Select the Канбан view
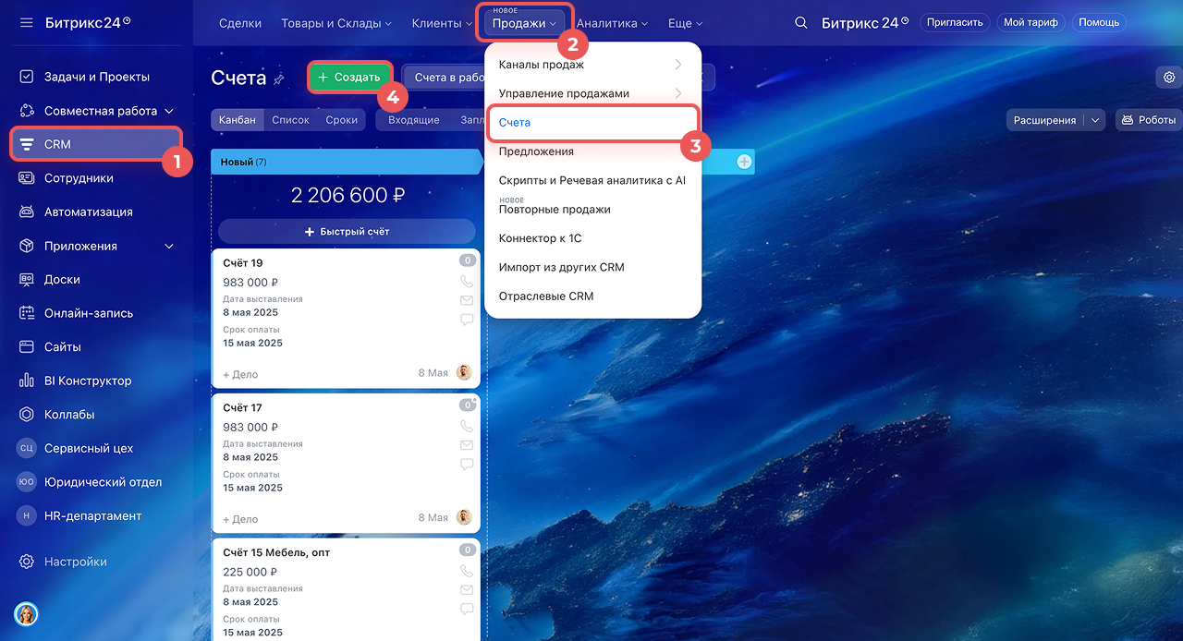Viewport: 1183px width, 641px height. [238, 120]
